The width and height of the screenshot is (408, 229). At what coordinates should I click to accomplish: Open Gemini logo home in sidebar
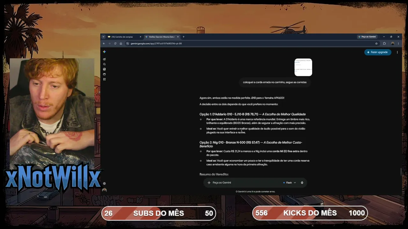[x=104, y=52]
